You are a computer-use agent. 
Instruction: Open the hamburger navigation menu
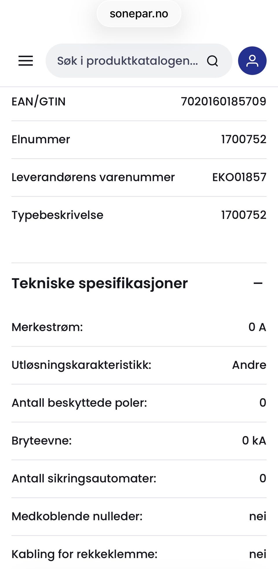click(x=25, y=61)
